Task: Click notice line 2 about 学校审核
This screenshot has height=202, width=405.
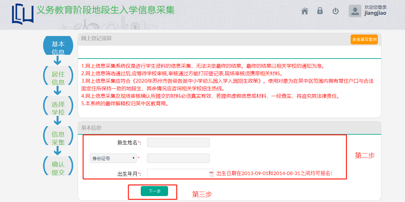Action: pyautogui.click(x=182, y=74)
